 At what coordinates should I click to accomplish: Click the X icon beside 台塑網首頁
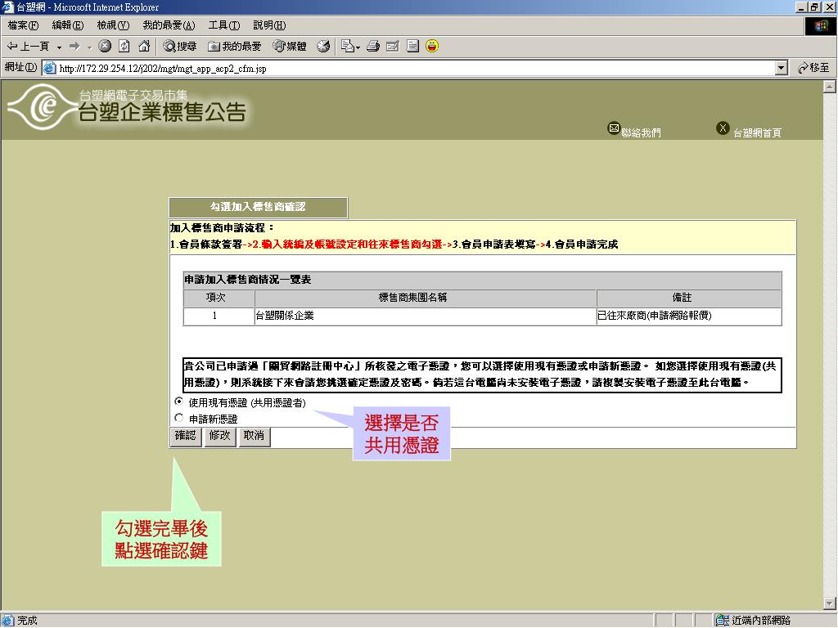(x=723, y=128)
